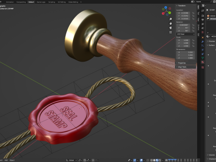Open the Object properties tab icon

tap(202, 37)
